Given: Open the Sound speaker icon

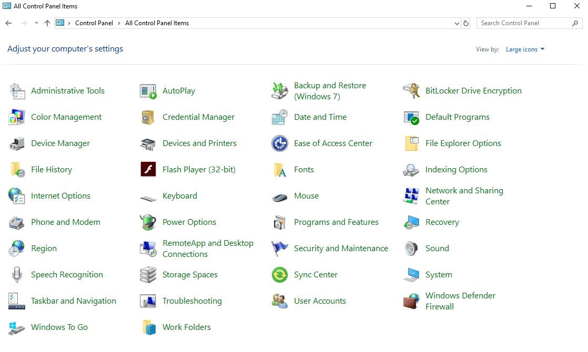Looking at the screenshot, I should [411, 249].
